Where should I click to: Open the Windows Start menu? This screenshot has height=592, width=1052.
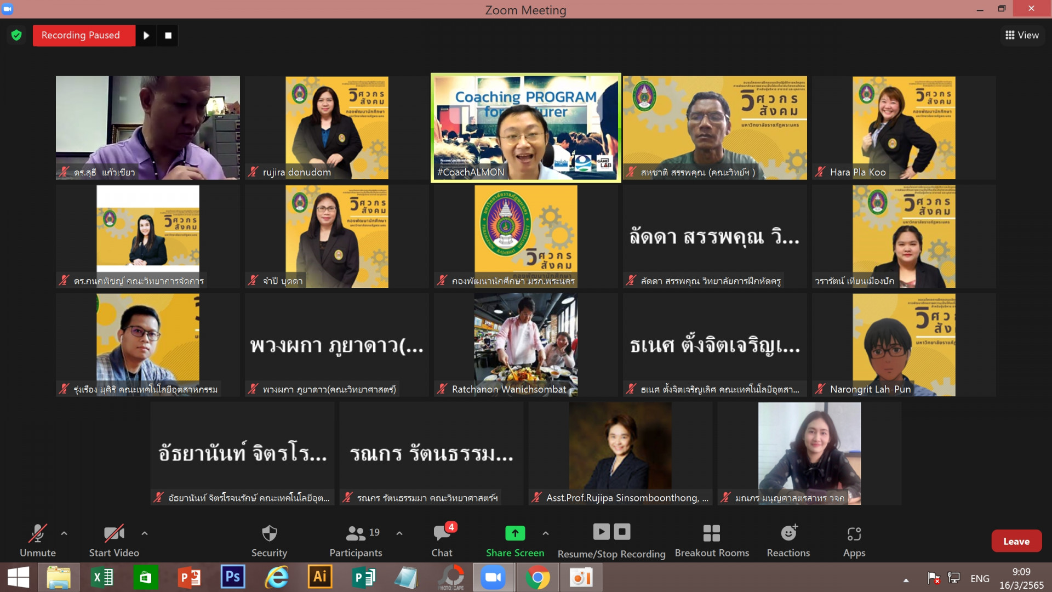point(18,578)
